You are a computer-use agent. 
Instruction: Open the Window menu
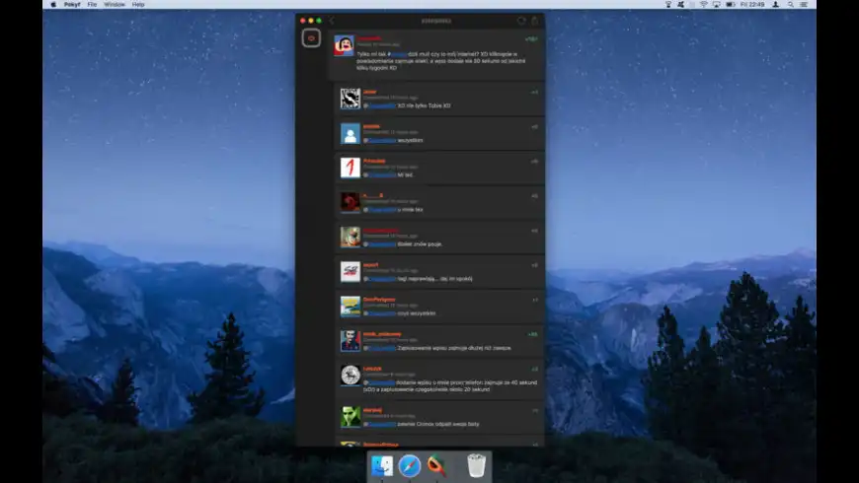115,5
